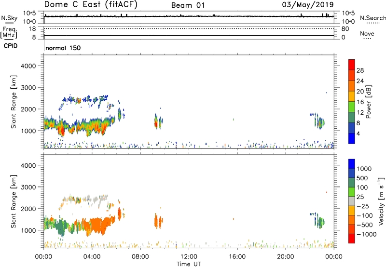386x267 pixels.
Task: Click the "500" tick on the Velocity colorbar
Action: pos(363,178)
